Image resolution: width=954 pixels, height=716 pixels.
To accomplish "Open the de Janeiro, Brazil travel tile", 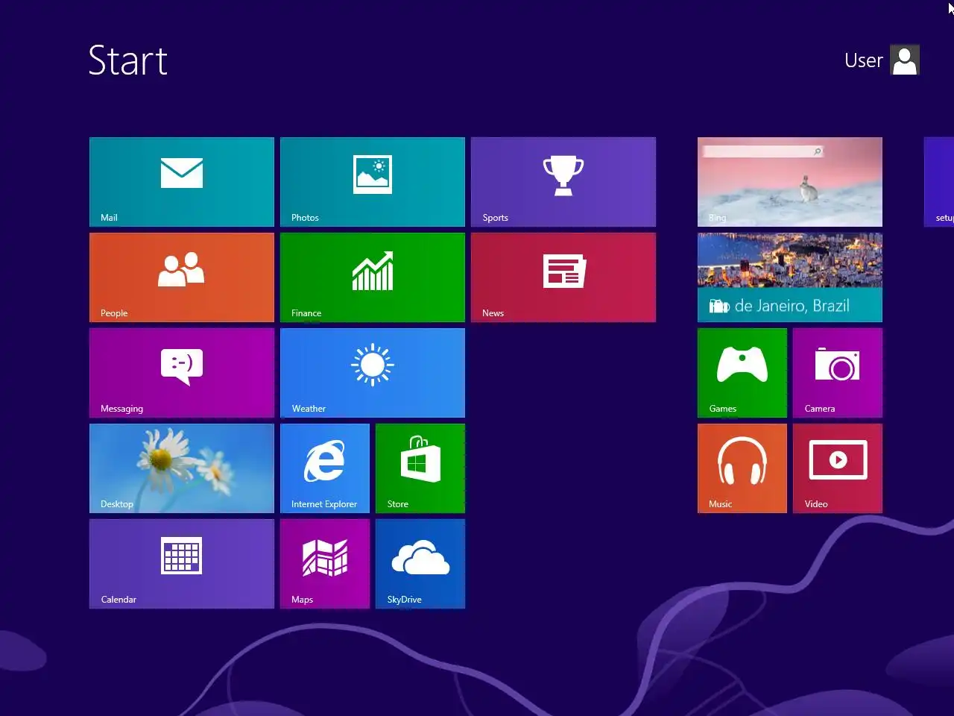I will point(790,277).
